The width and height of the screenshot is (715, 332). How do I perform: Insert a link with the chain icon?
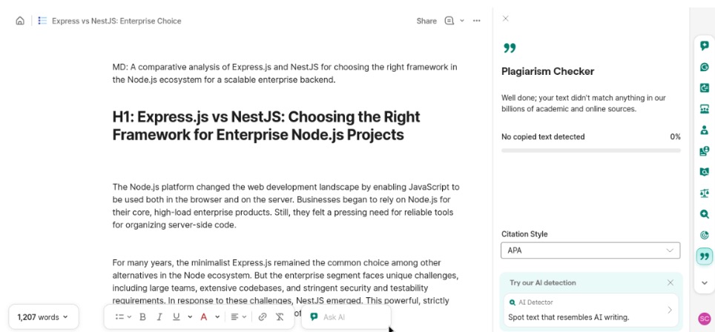[x=263, y=317]
